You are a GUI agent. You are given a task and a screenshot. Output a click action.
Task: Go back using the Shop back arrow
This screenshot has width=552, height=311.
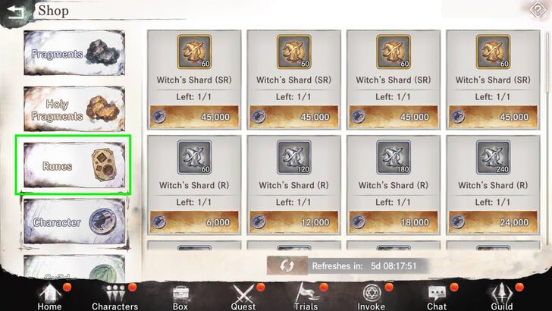point(15,12)
